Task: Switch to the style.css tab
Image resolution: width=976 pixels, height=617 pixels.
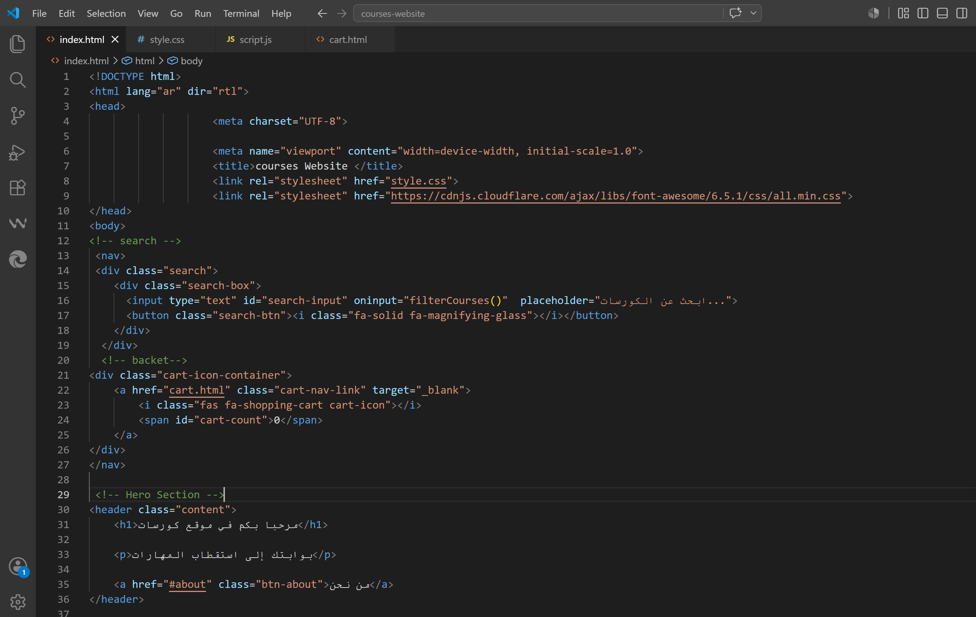Action: click(170, 39)
